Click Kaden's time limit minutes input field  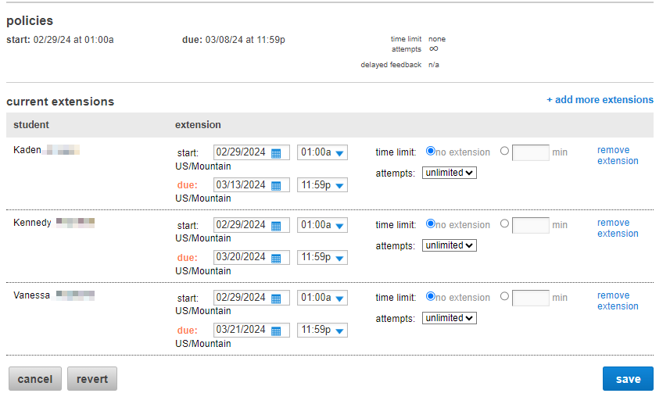point(531,152)
